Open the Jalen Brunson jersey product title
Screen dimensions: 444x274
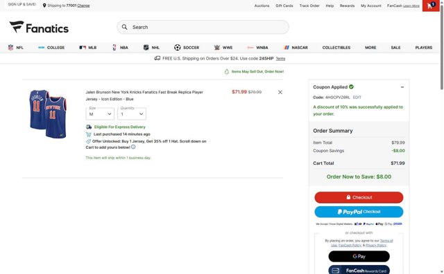point(144,95)
